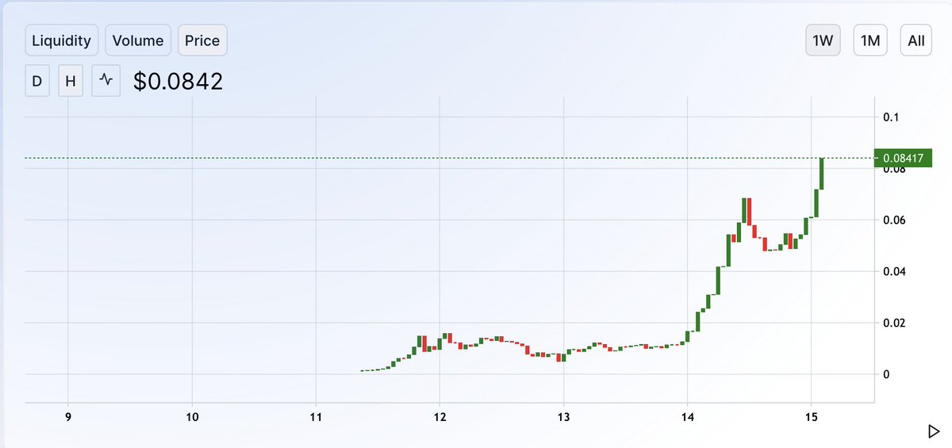The image size is (952, 448).
Task: Click date 12 on time axis
Action: (x=440, y=416)
